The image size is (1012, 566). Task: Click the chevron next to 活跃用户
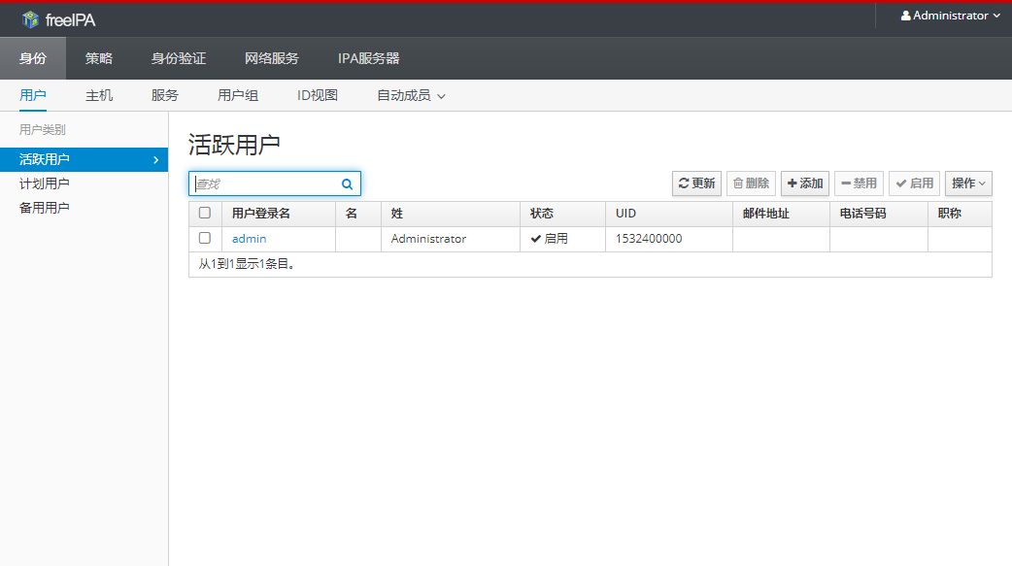155,159
